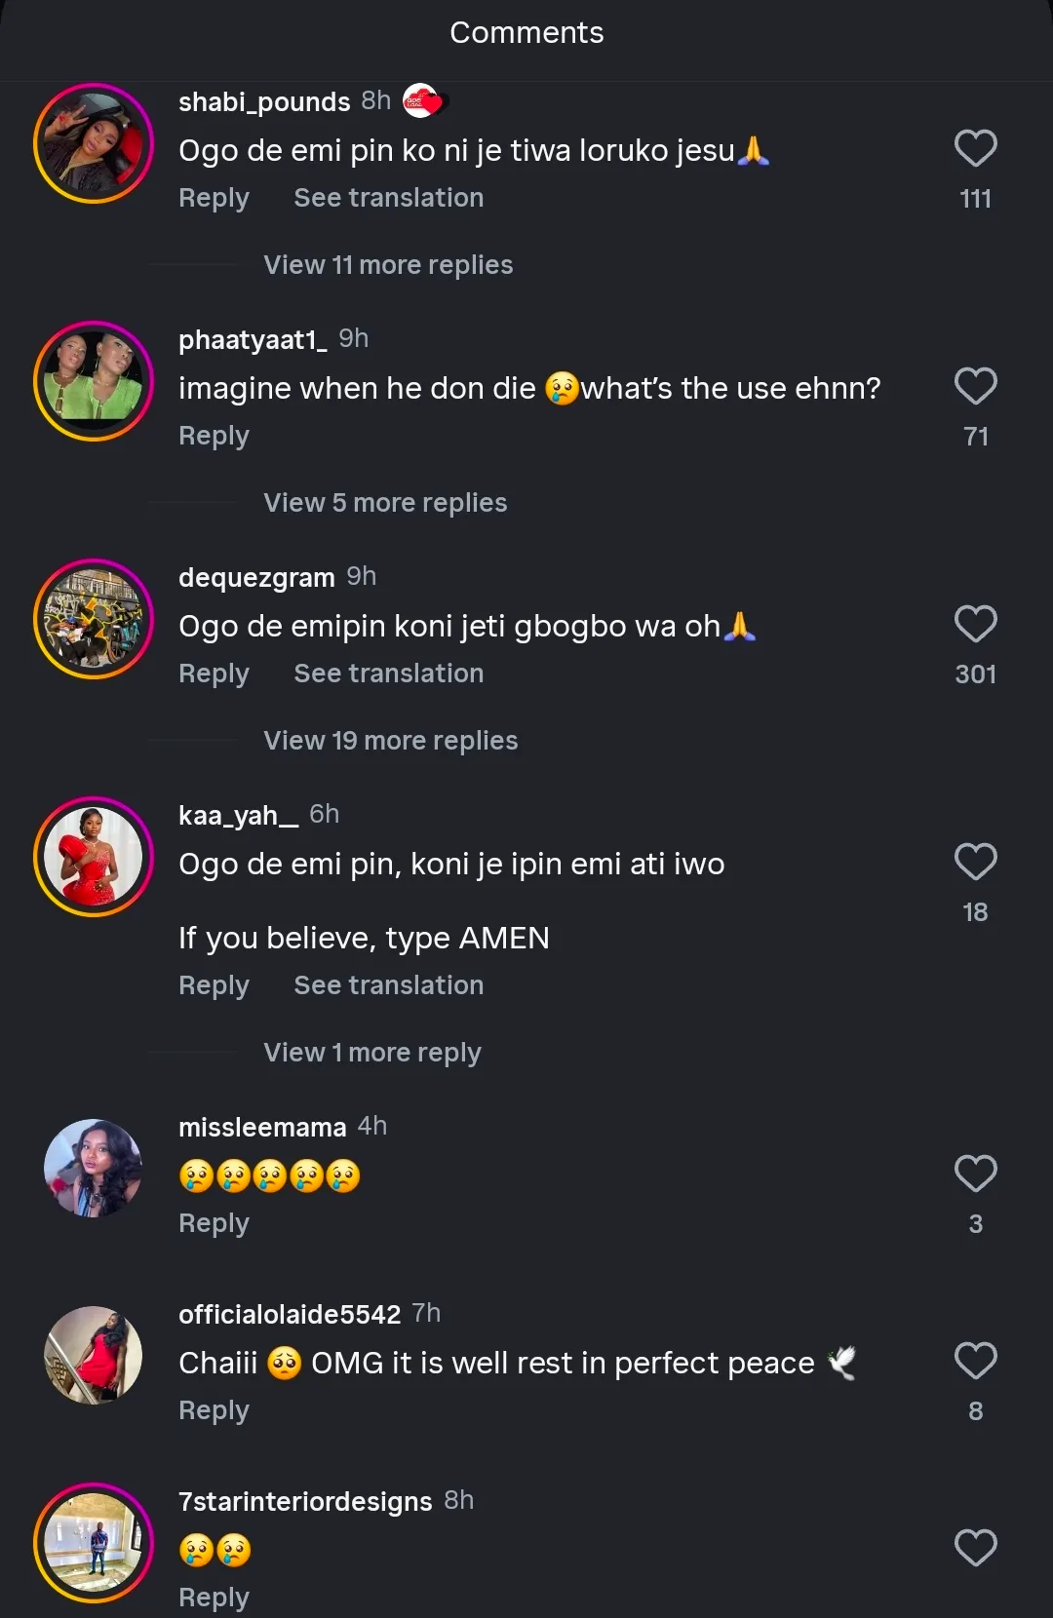Open the 7starinteriordesigns username
Screen dimensions: 1053x1618
[x=305, y=1502]
